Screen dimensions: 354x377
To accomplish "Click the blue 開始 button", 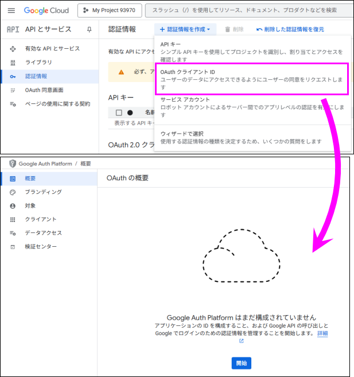I will (x=242, y=363).
